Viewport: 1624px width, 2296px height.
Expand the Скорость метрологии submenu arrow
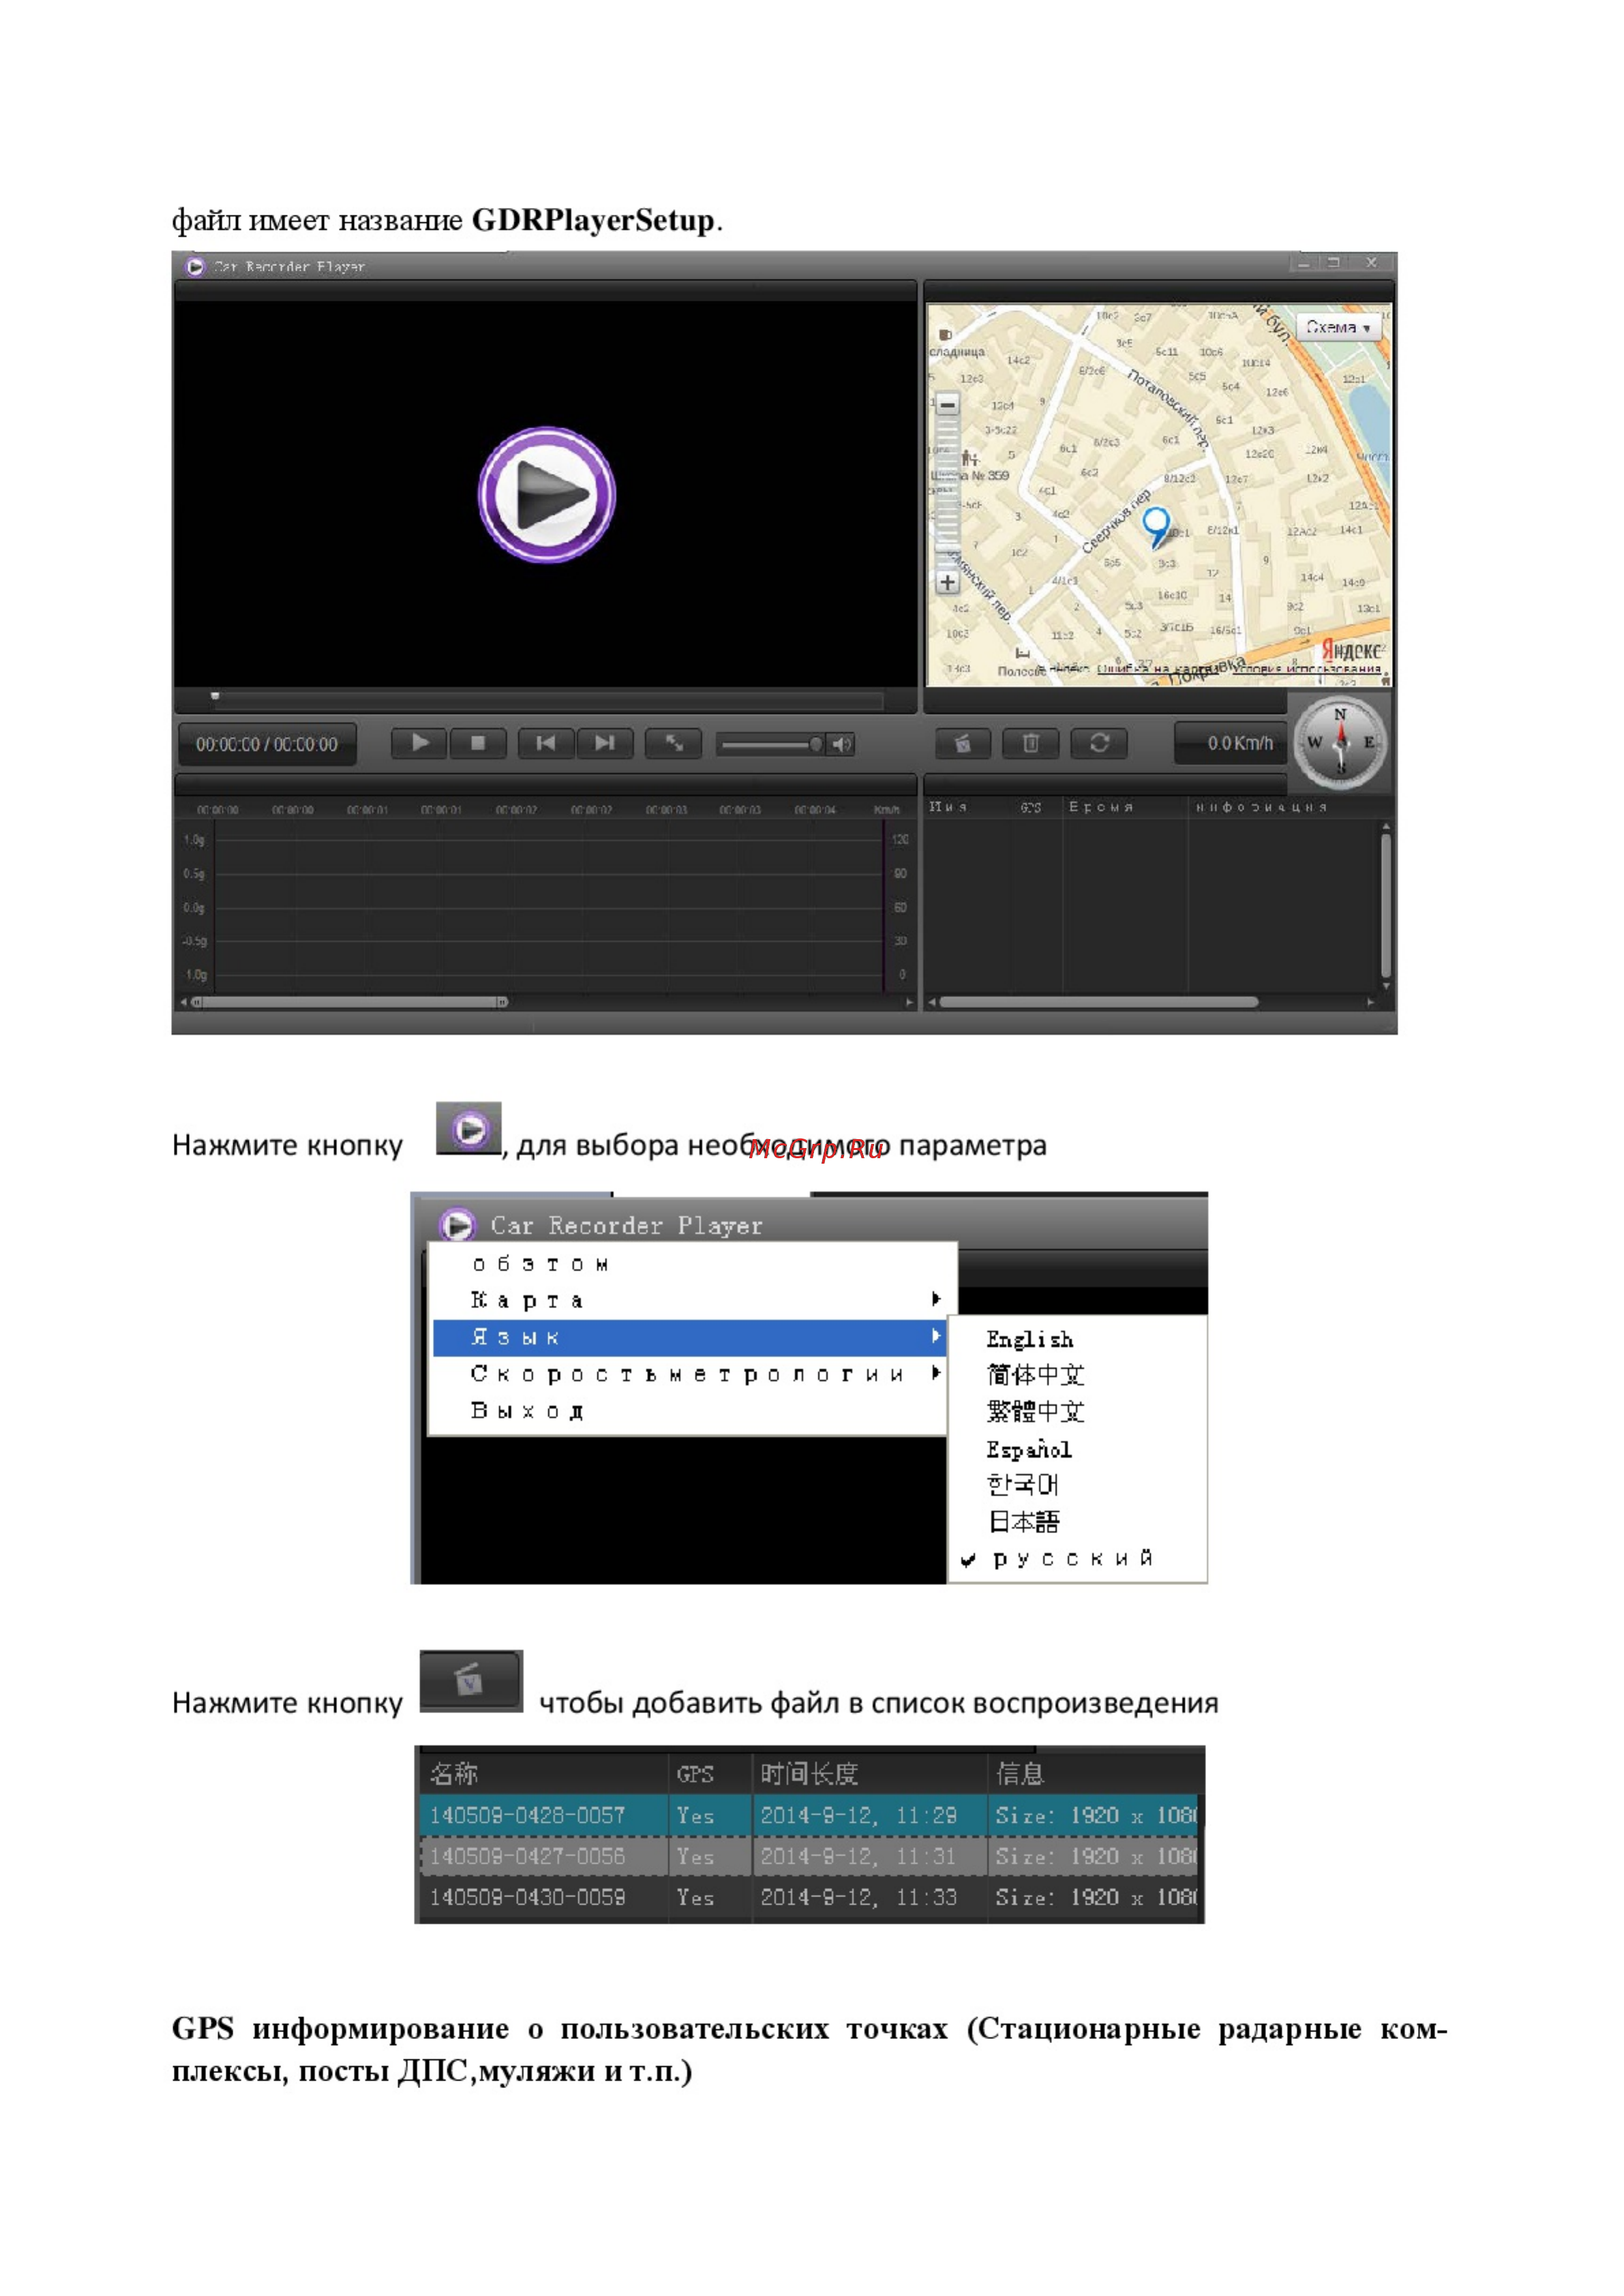[935, 1373]
